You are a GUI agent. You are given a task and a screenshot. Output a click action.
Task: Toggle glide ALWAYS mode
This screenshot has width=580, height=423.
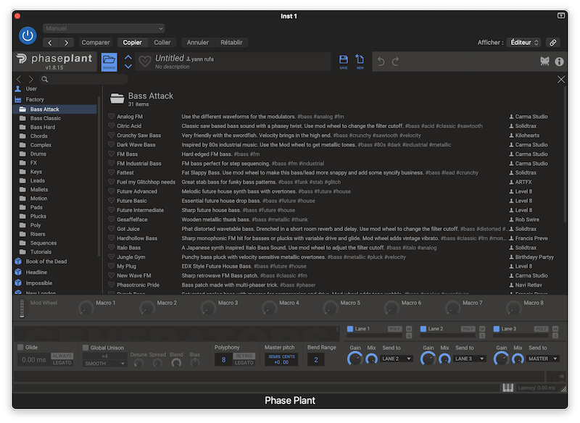(x=62, y=356)
